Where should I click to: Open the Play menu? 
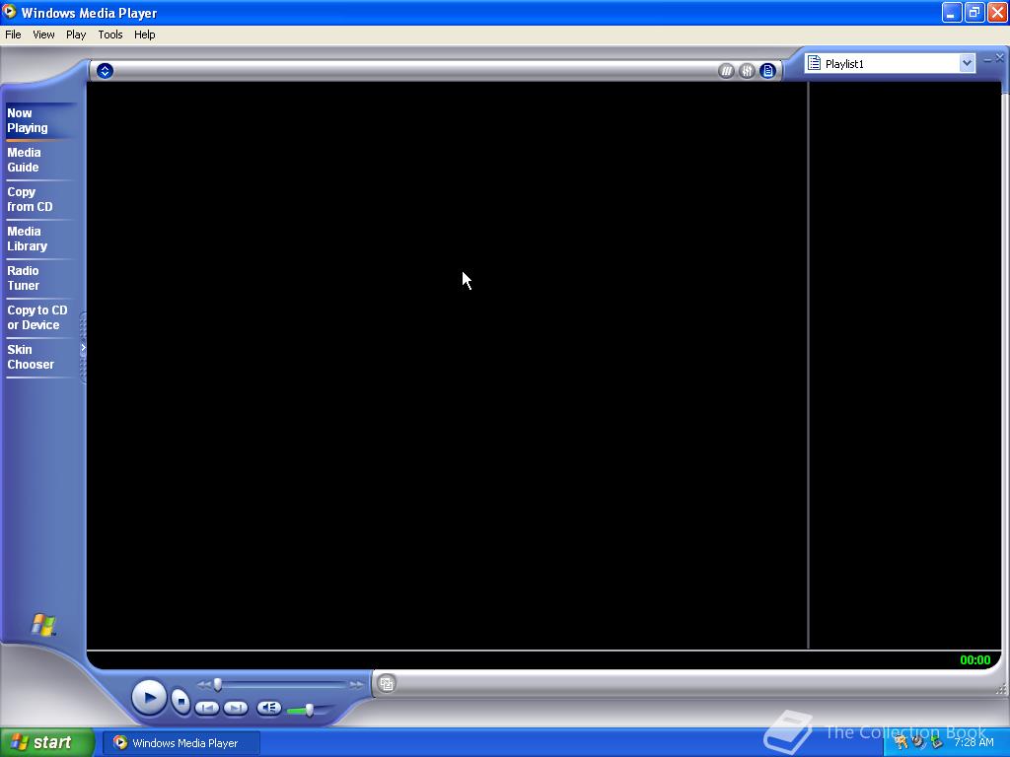coord(76,34)
